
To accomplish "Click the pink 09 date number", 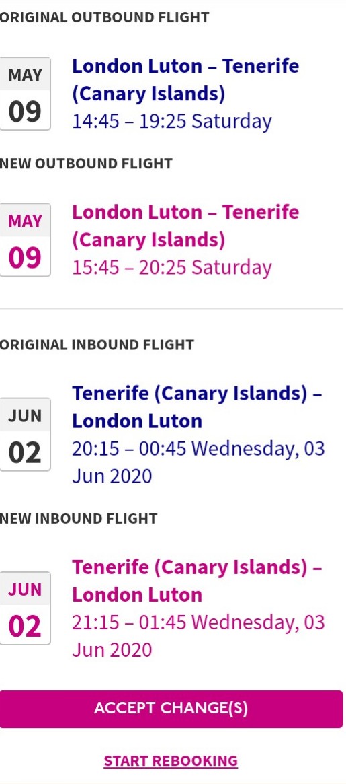I will (x=25, y=258).
